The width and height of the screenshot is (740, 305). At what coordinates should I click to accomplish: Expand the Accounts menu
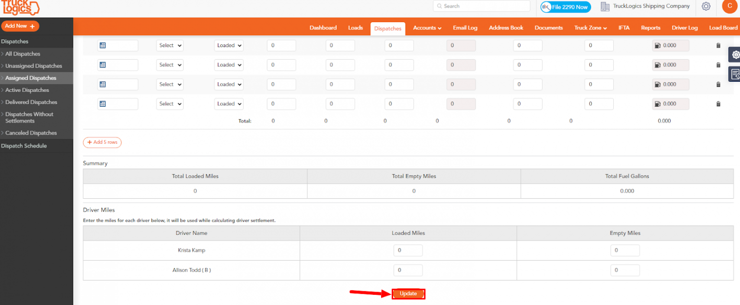427,28
